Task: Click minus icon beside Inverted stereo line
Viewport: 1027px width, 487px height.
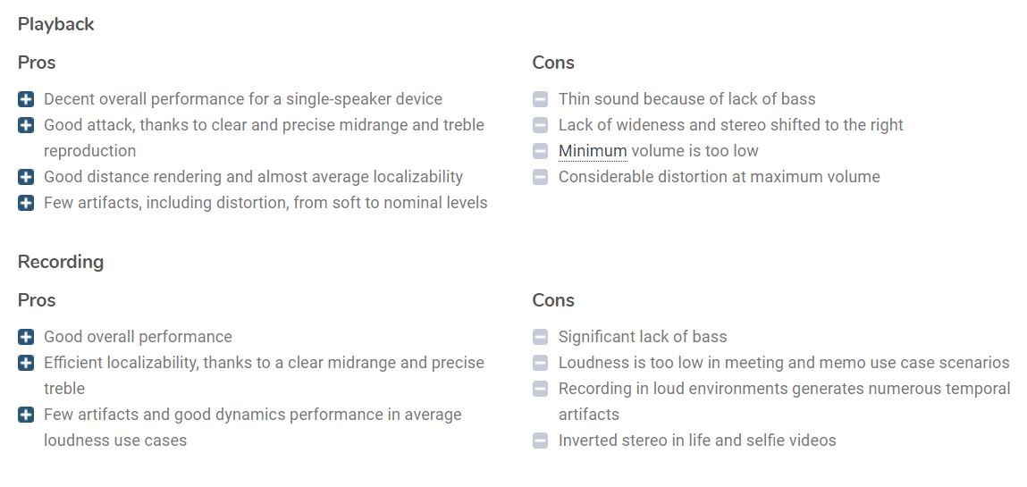Action: 541,441
